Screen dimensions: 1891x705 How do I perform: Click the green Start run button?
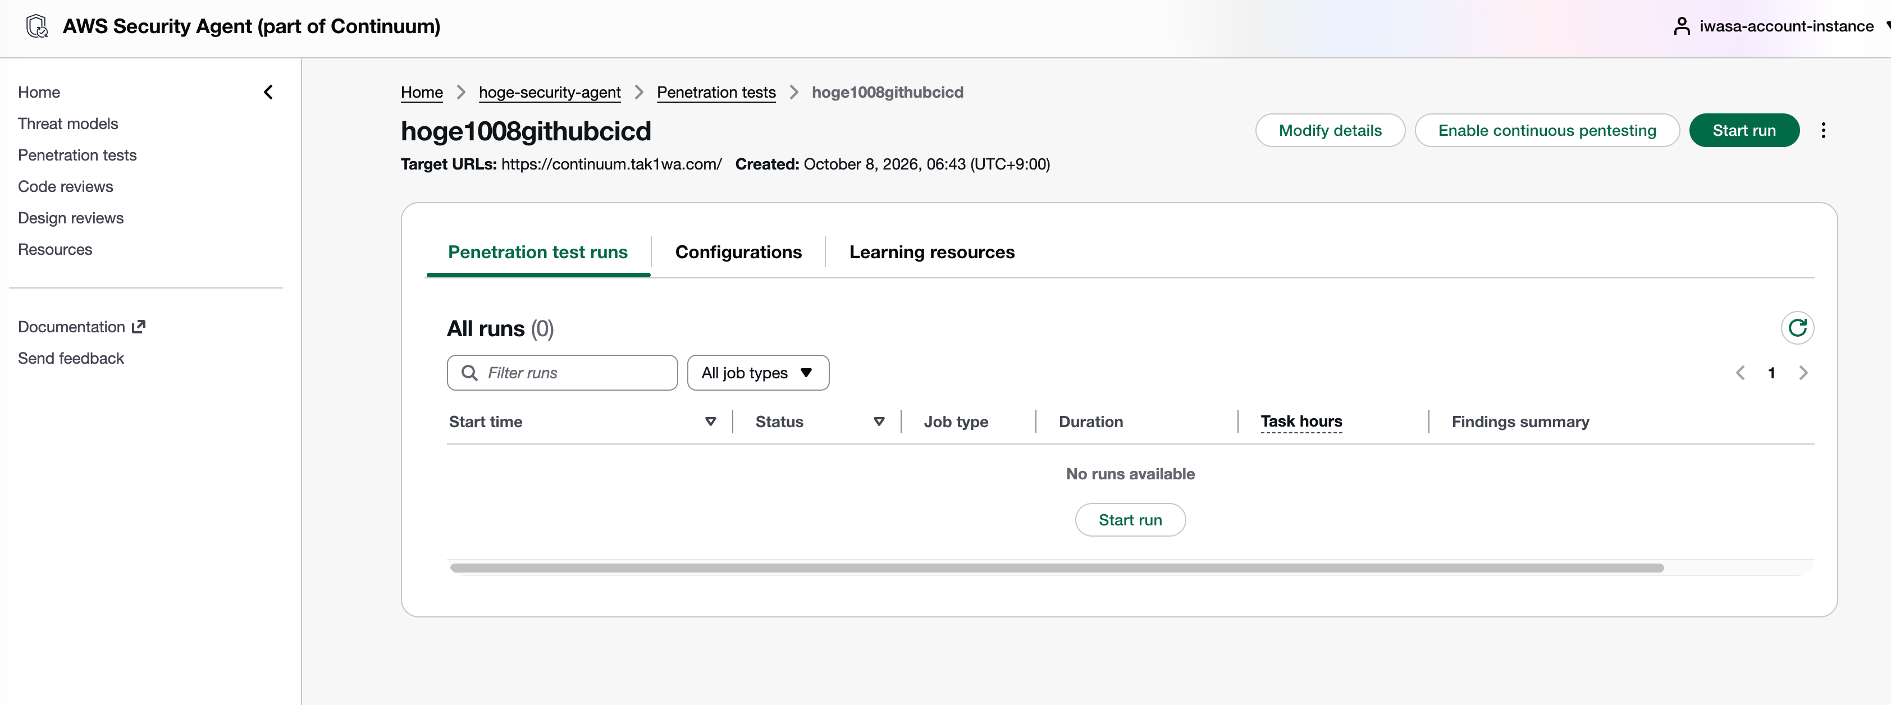pos(1743,131)
